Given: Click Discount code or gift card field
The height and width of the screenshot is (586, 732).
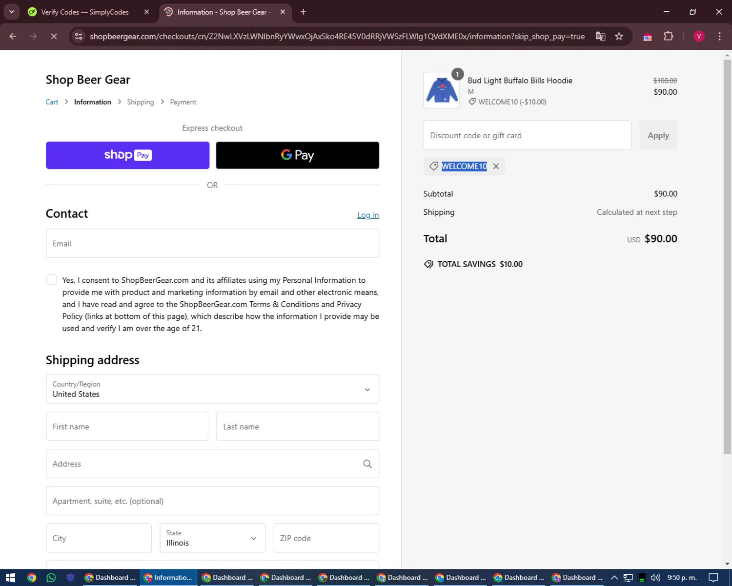Looking at the screenshot, I should (x=527, y=135).
